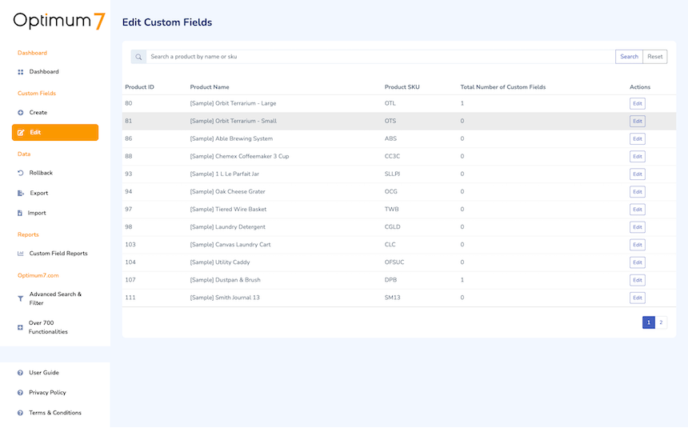The image size is (688, 448).
Task: Click the Product ID column header
Action: (139, 87)
